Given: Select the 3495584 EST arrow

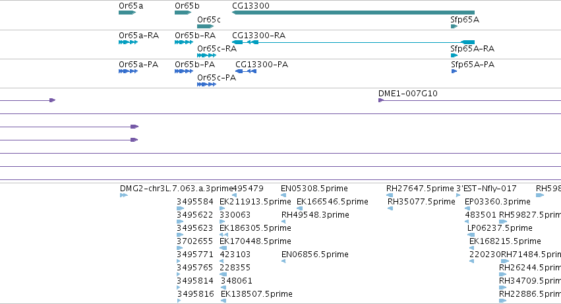Looking at the screenshot, I should [x=181, y=208].
